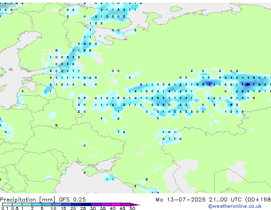This screenshot has height=210, width=271.
Task: Click the '50' legend scale label
Action: click(x=132, y=208)
